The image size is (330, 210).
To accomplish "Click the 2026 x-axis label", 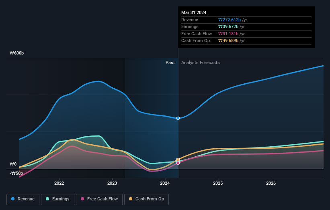I will 271,183.
